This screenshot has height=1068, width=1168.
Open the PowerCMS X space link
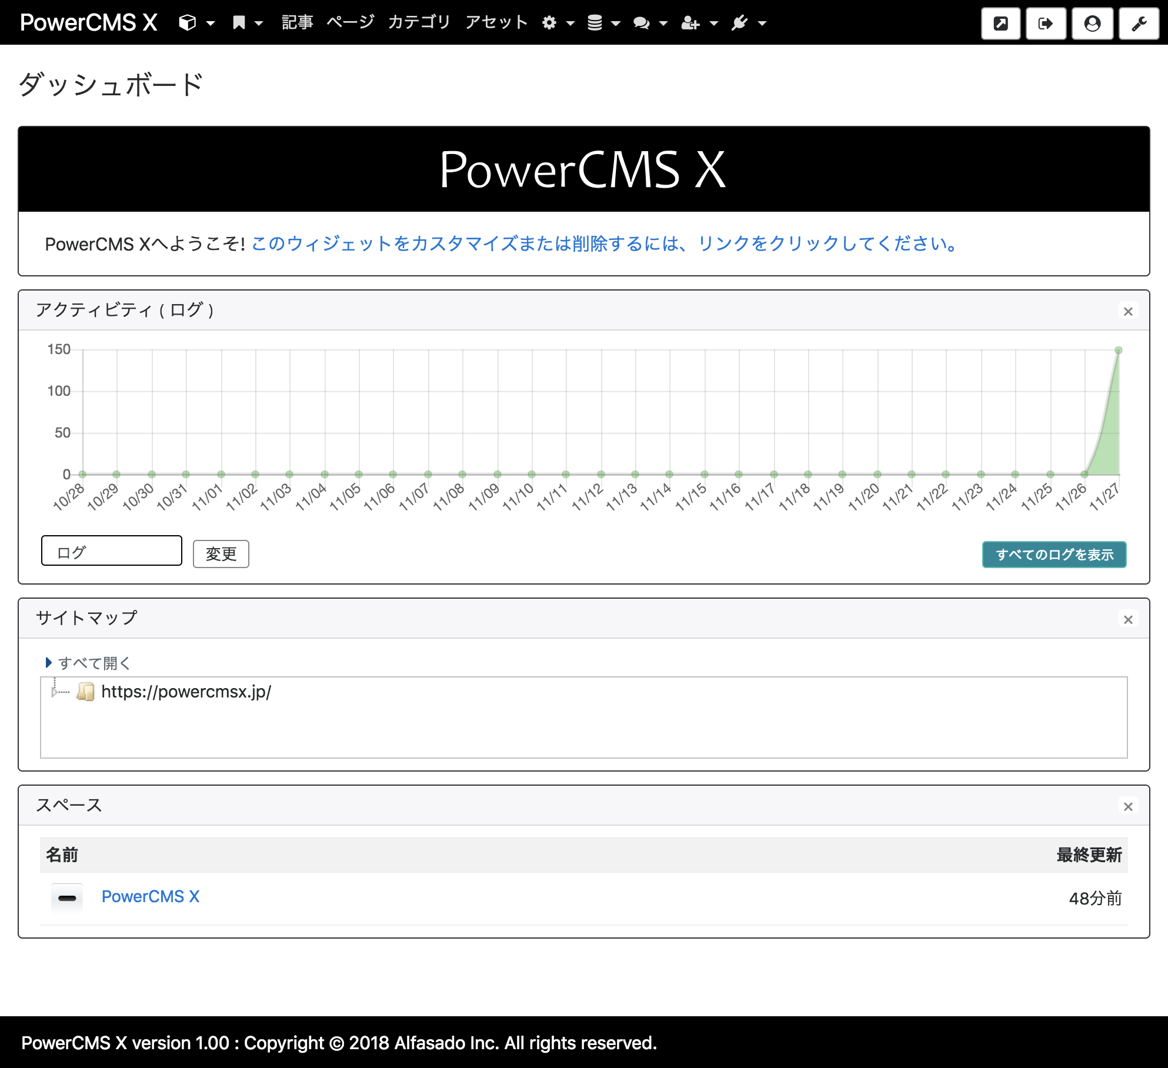[151, 896]
